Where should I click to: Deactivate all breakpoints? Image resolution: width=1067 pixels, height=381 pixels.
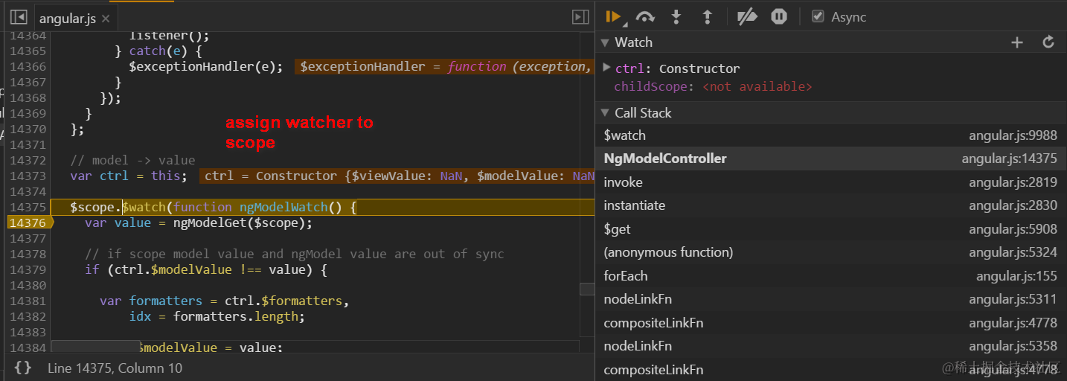[746, 16]
